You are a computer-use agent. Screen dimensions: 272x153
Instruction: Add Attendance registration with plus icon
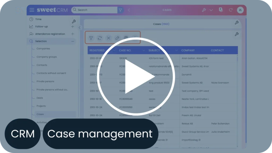pos(73,34)
